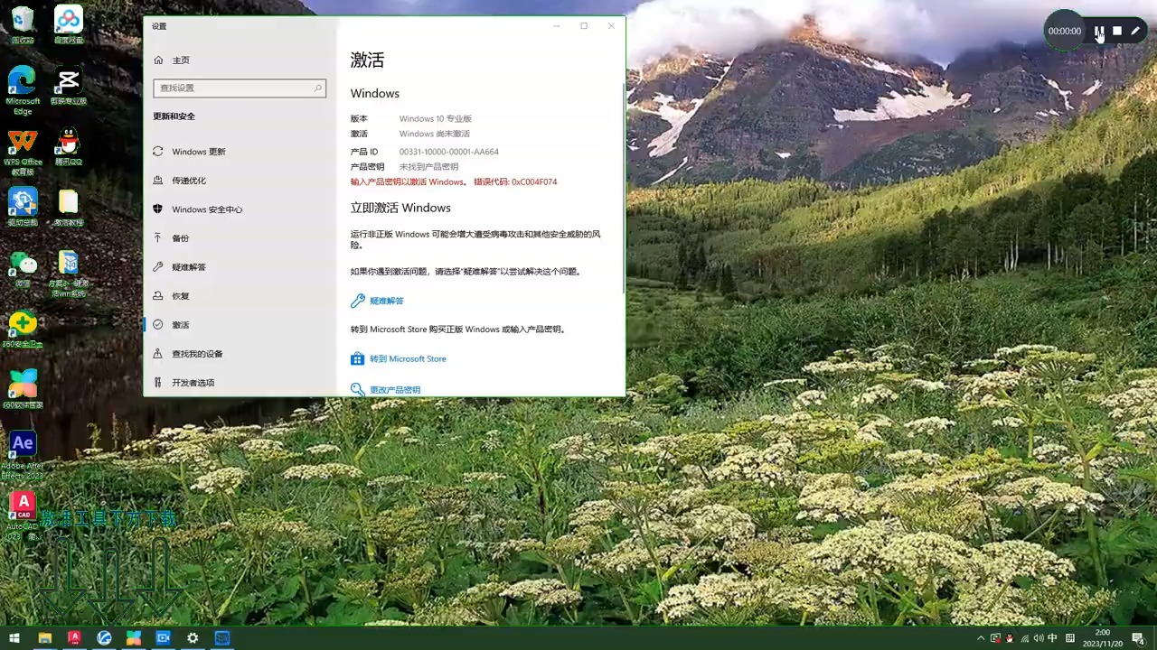Open the screen recorder icon on taskbar
Image resolution: width=1157 pixels, height=650 pixels.
coord(163,638)
